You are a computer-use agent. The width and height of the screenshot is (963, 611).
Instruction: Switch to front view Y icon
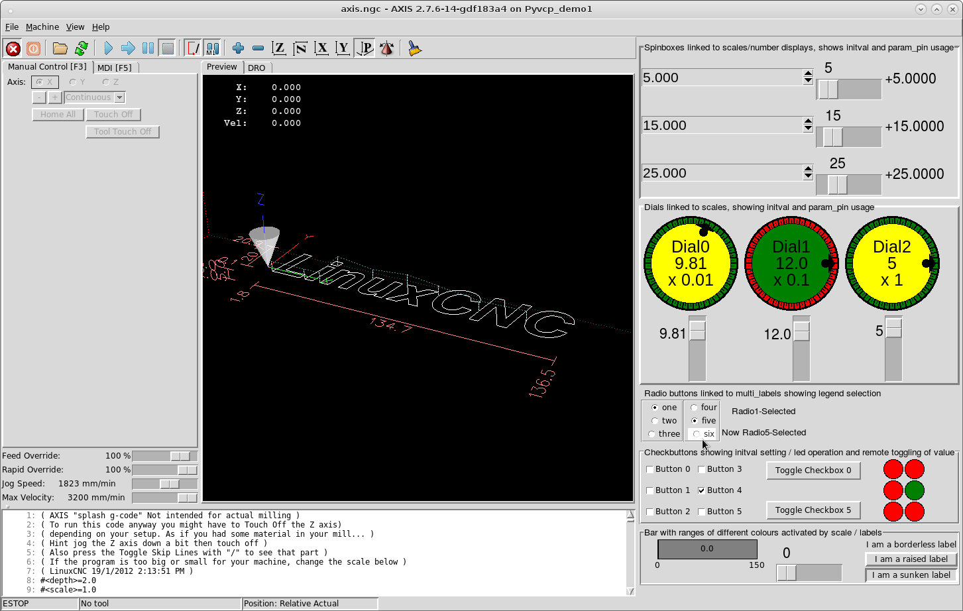coord(343,48)
